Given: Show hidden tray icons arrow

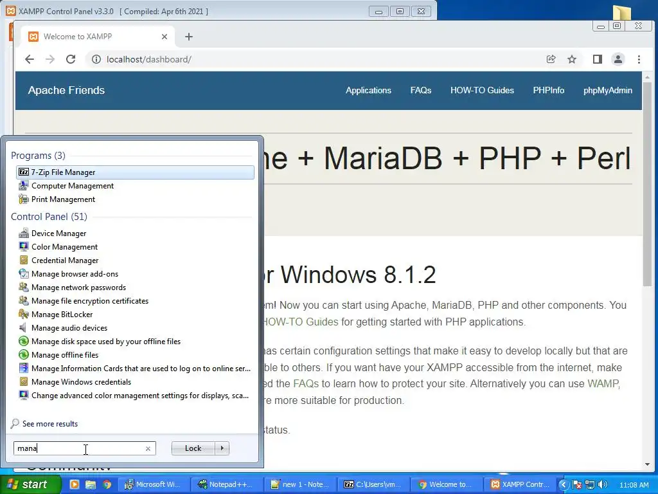Looking at the screenshot, I should pyautogui.click(x=563, y=485).
